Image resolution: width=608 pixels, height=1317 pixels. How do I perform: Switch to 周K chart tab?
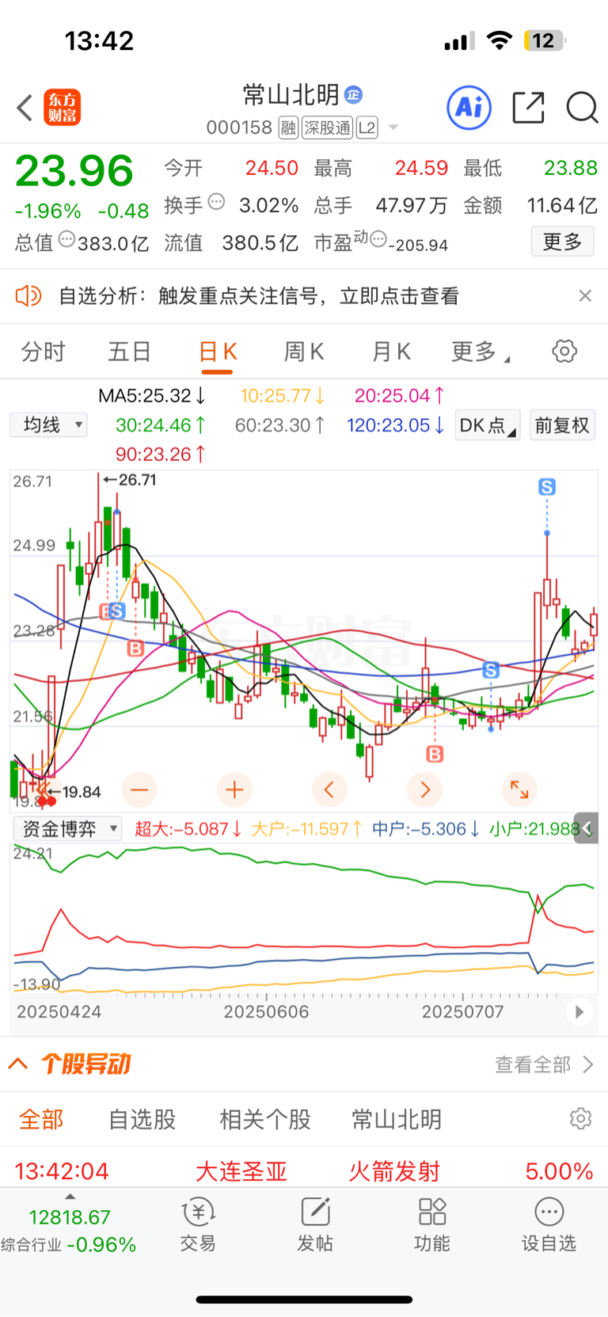304,352
